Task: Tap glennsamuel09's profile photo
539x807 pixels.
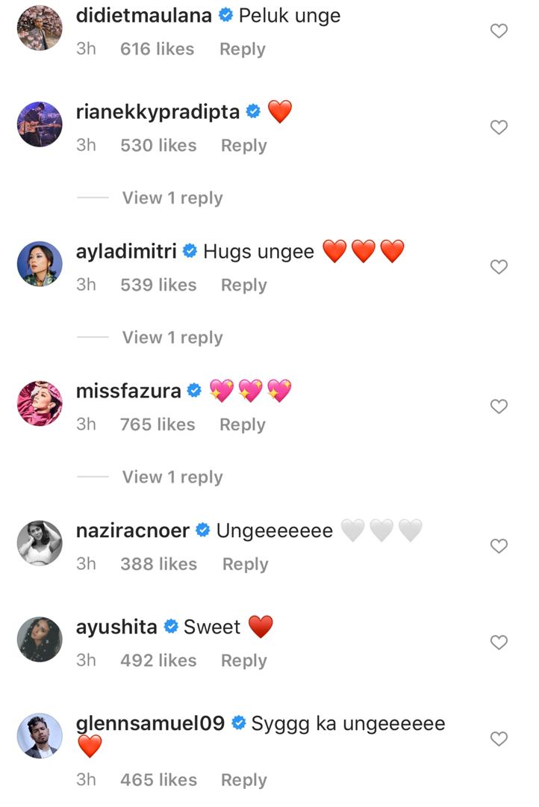Action: (39, 736)
